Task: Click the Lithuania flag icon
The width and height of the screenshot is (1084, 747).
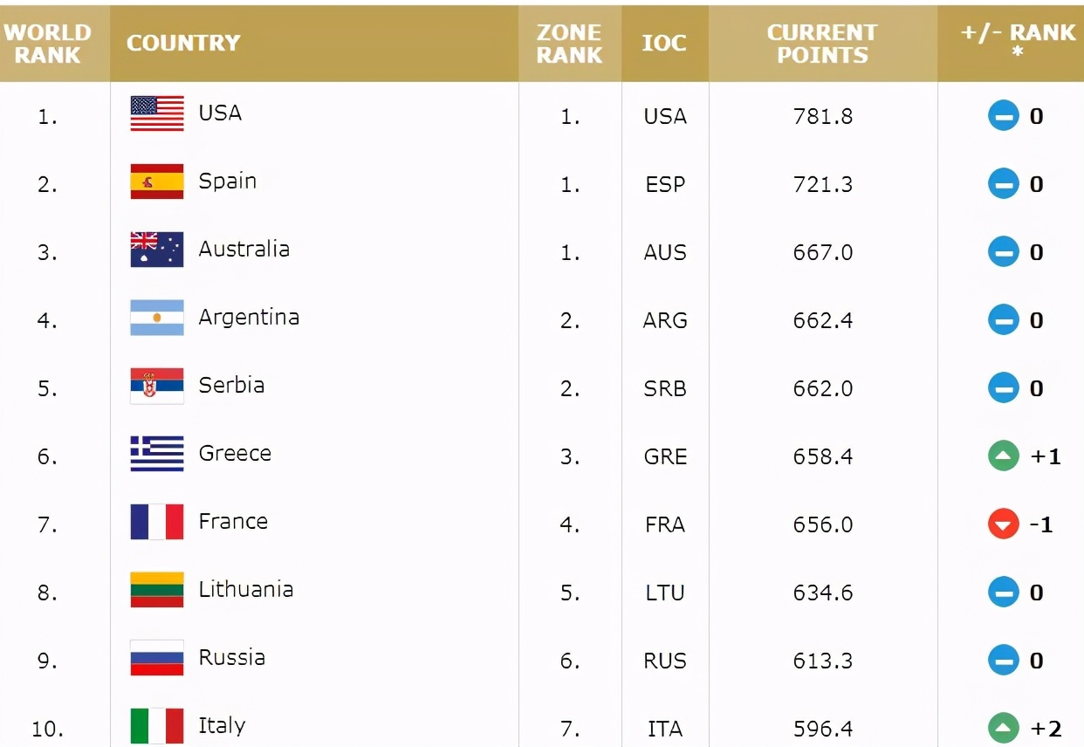Action: (x=157, y=590)
